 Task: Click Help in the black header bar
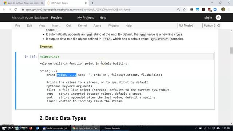pos(103,17)
